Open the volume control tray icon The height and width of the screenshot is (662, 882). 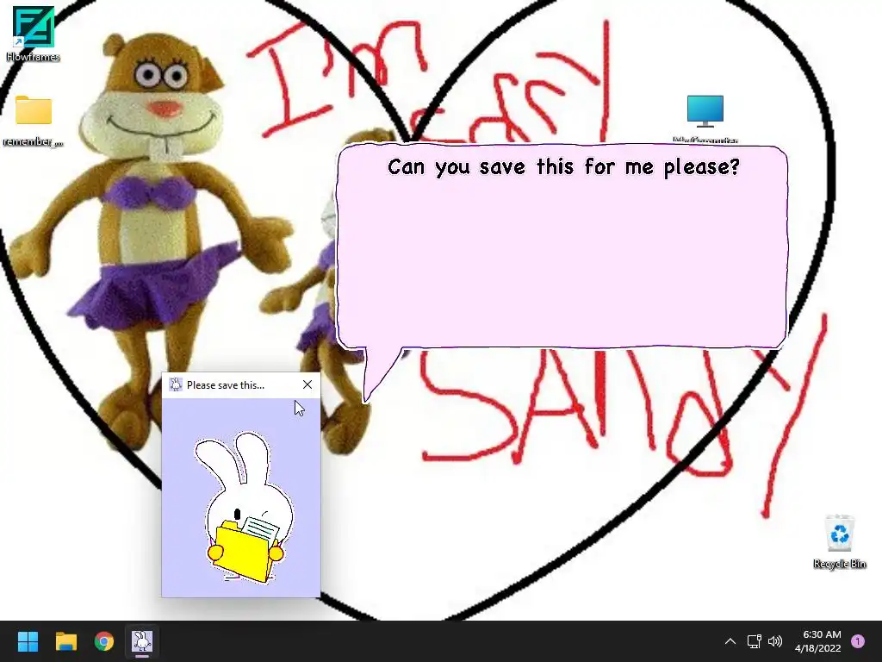coord(775,641)
